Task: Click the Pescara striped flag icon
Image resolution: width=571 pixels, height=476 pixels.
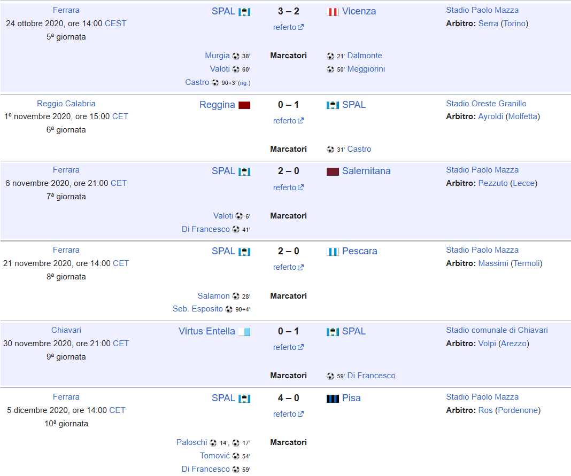Action: (x=333, y=252)
